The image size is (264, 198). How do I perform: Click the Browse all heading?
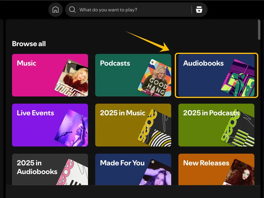[x=29, y=44]
